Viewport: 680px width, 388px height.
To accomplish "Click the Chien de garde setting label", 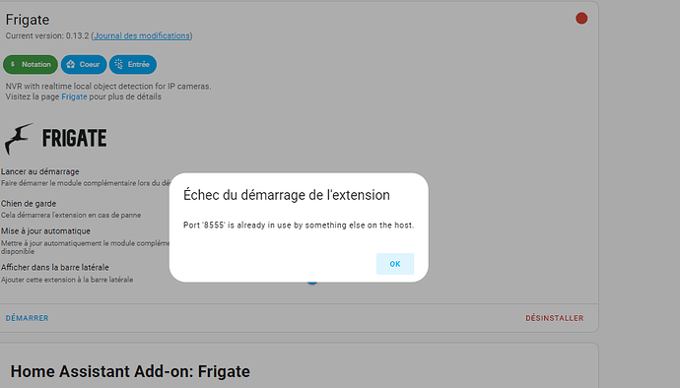I will tap(29, 203).
